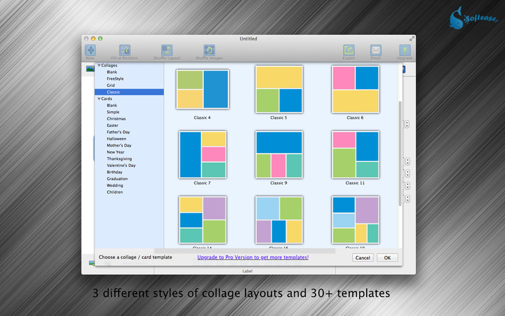Select the FreeStyle collage category
This screenshot has width=505, height=316.
(115, 79)
